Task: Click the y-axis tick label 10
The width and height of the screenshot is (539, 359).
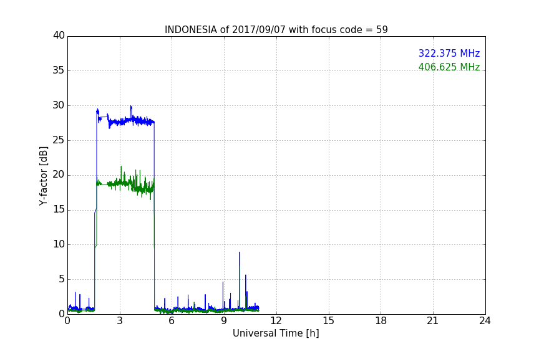Action: 59,244
